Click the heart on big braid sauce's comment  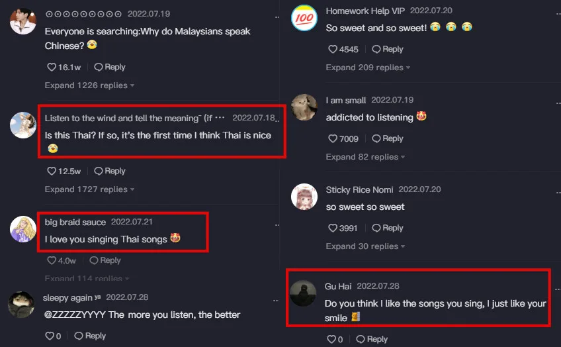(52, 260)
